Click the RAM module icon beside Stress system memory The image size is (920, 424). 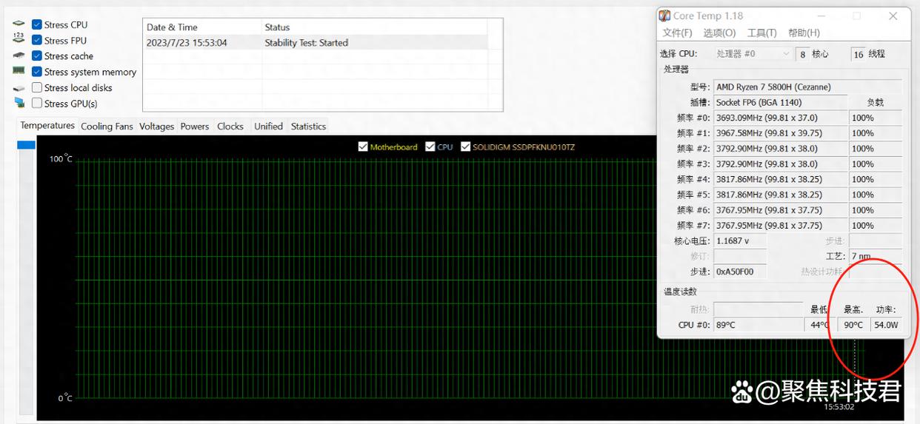19,71
